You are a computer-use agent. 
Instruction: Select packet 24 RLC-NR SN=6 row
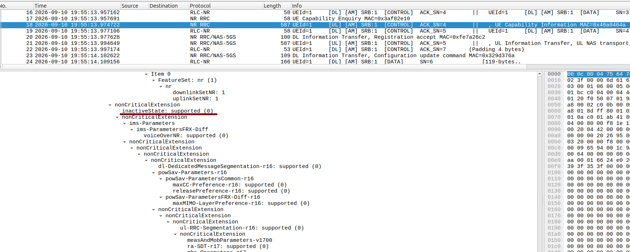point(315,62)
